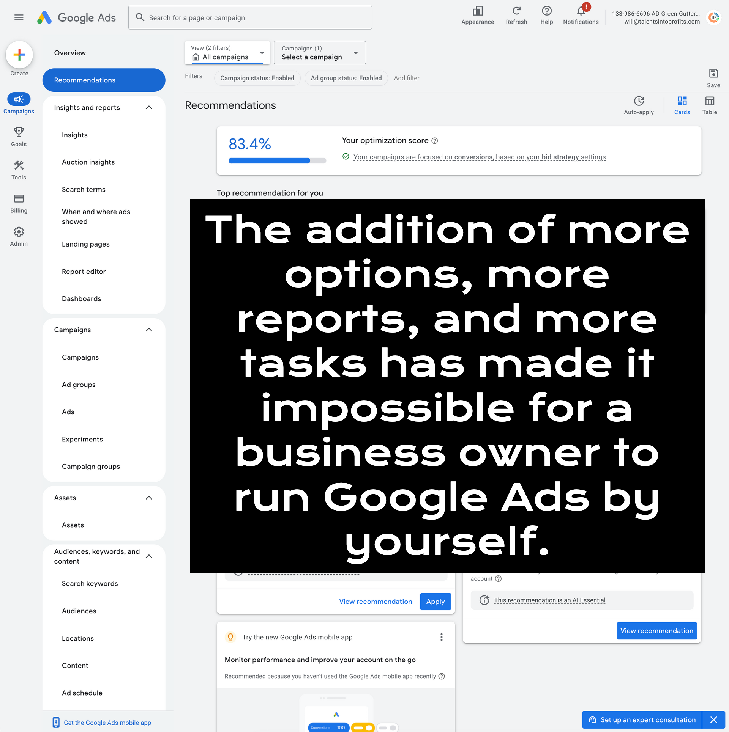Select Recommendations in side menu
The image size is (729, 732).
click(x=104, y=80)
